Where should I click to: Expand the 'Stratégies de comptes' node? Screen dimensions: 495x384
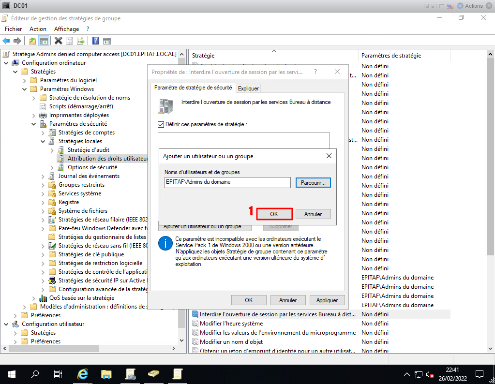[x=52, y=133]
